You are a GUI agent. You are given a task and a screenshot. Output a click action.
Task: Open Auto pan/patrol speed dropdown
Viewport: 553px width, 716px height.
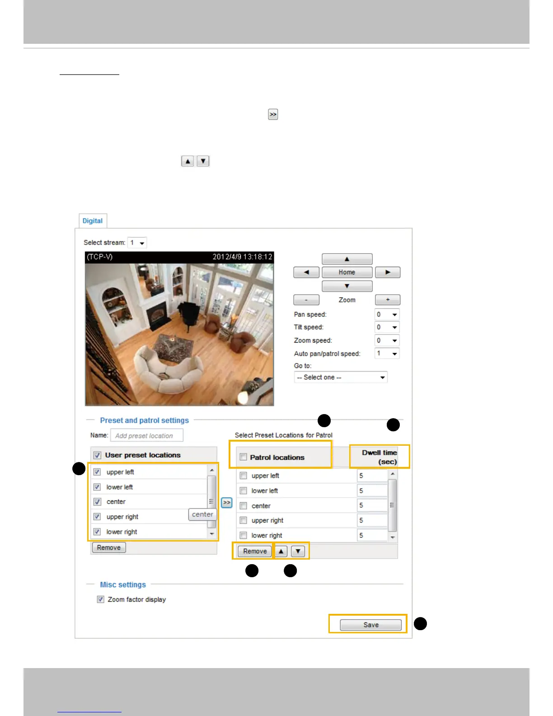(387, 353)
